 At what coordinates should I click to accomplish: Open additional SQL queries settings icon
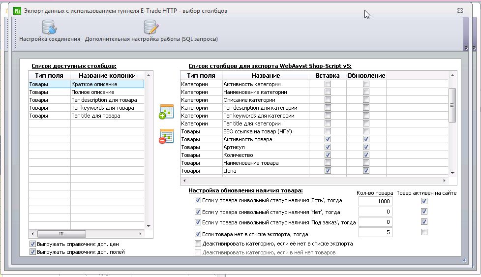coord(151,27)
